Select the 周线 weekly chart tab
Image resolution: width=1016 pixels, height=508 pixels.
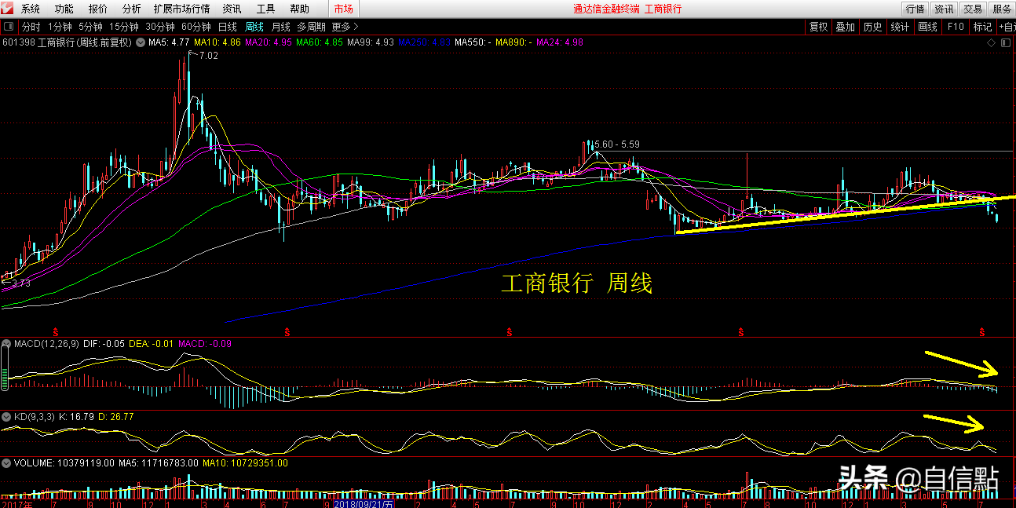(254, 27)
